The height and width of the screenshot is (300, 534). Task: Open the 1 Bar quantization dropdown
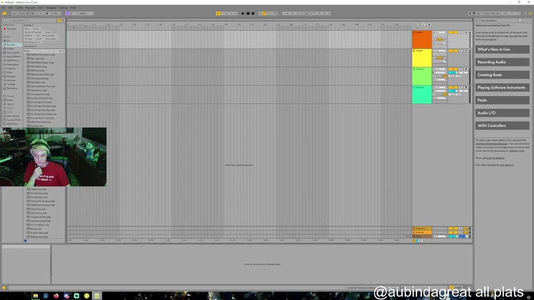point(57,13)
